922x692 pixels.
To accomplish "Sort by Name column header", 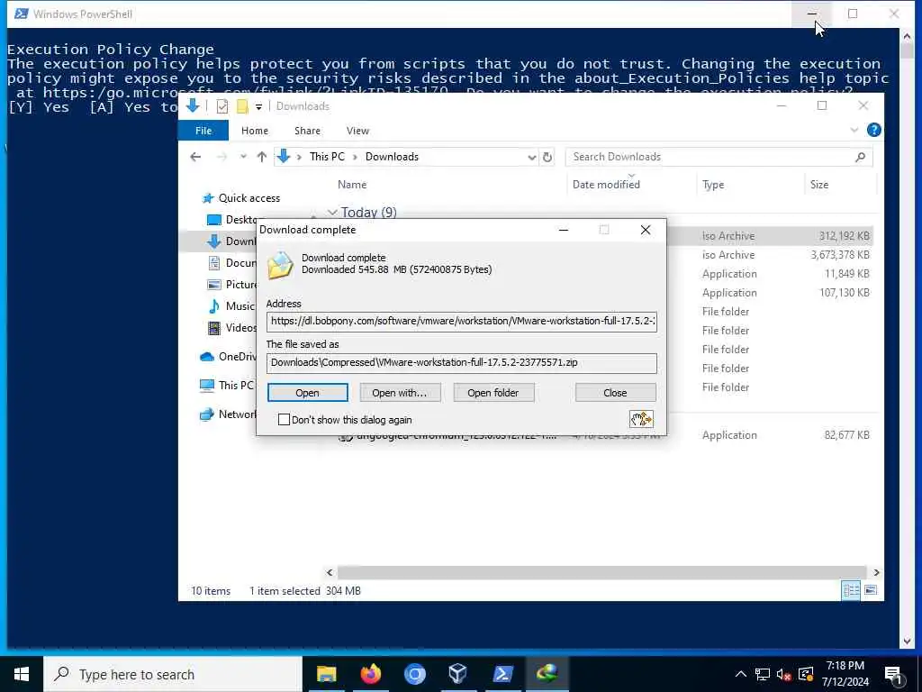I will [x=352, y=185].
